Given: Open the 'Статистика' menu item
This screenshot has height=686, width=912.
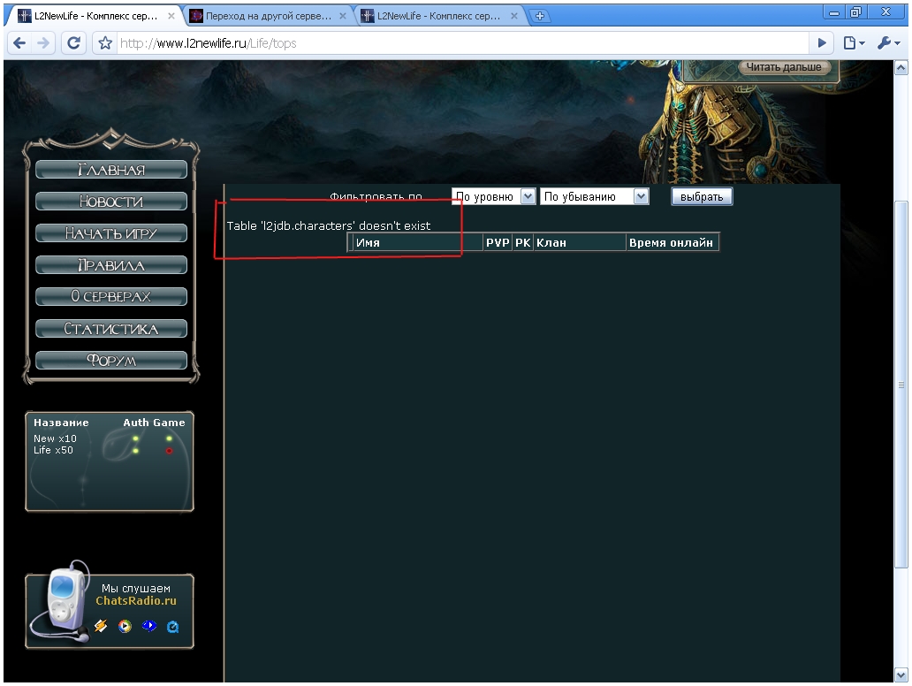Looking at the screenshot, I should (111, 329).
